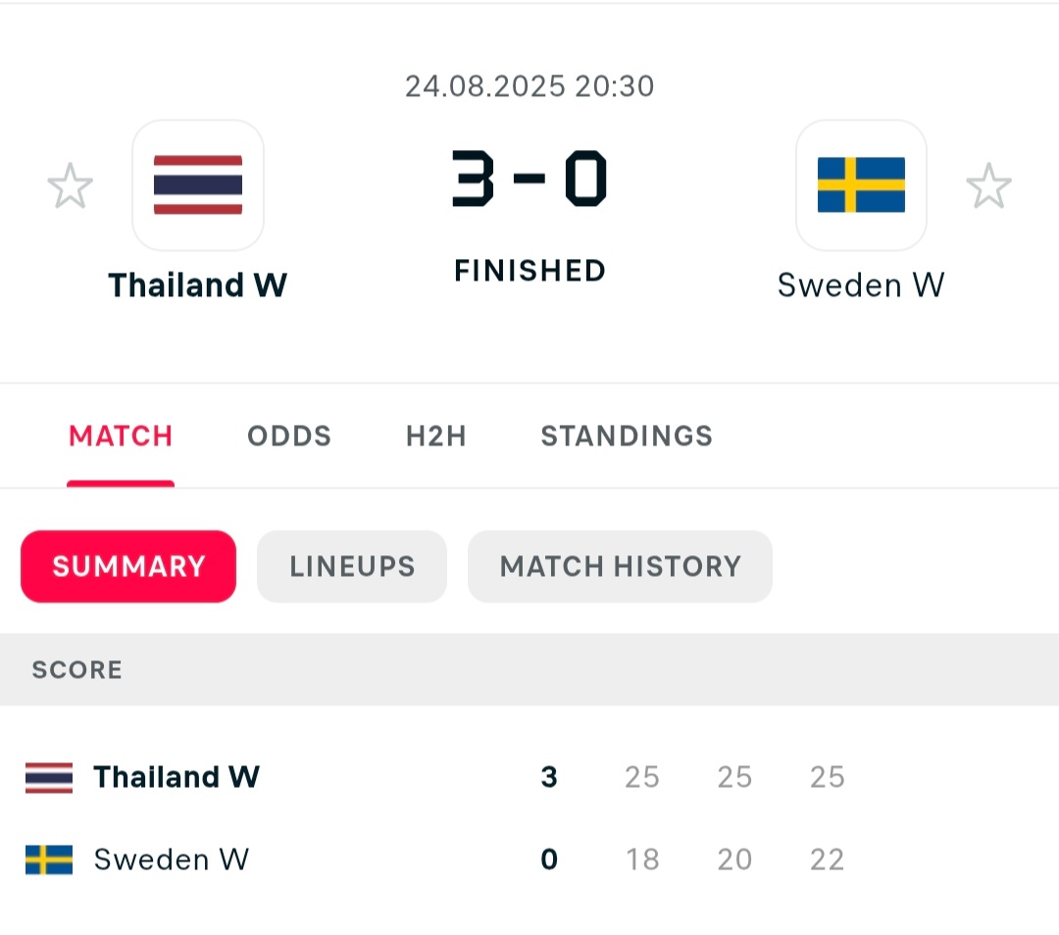The image size is (1059, 935).
Task: Click the 3 - 0 final score
Action: click(529, 179)
